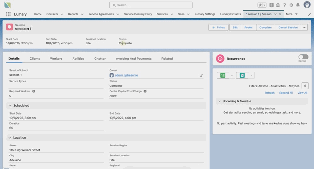
Task: Open the App Launcher grid icon
Action: pyautogui.click(x=8, y=14)
